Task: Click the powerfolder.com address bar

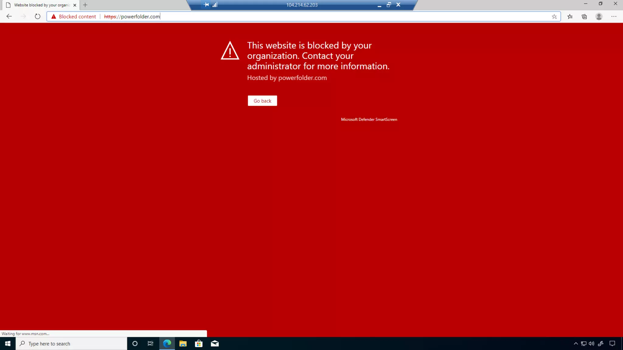Action: tap(274, 17)
